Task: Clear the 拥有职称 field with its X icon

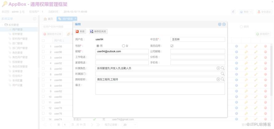Action: pyautogui.click(x=218, y=79)
